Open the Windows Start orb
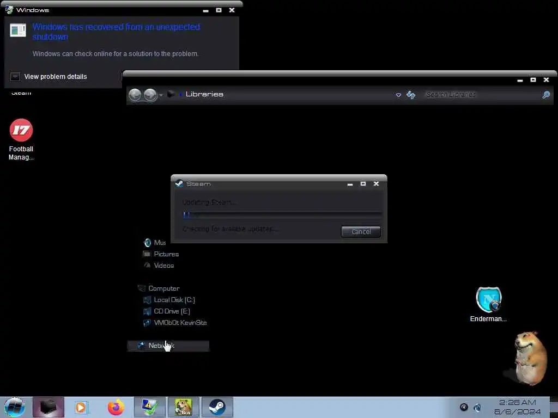This screenshot has height=418, width=558. pos(15,407)
